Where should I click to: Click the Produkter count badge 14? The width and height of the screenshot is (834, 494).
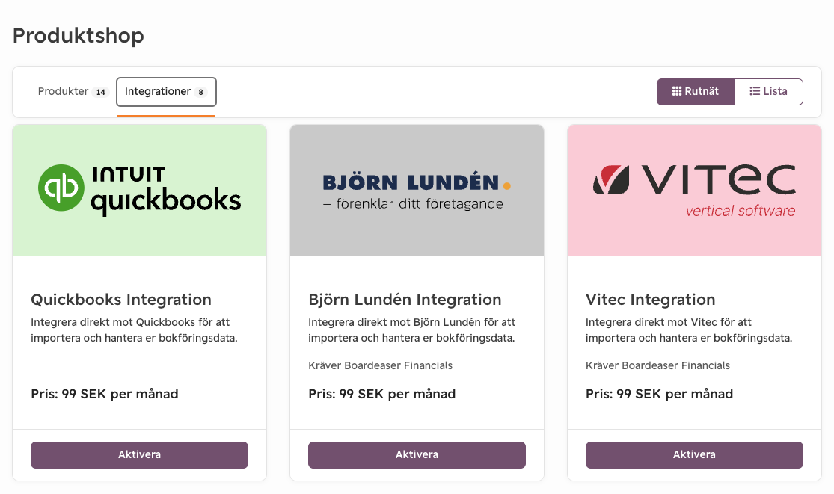click(101, 93)
